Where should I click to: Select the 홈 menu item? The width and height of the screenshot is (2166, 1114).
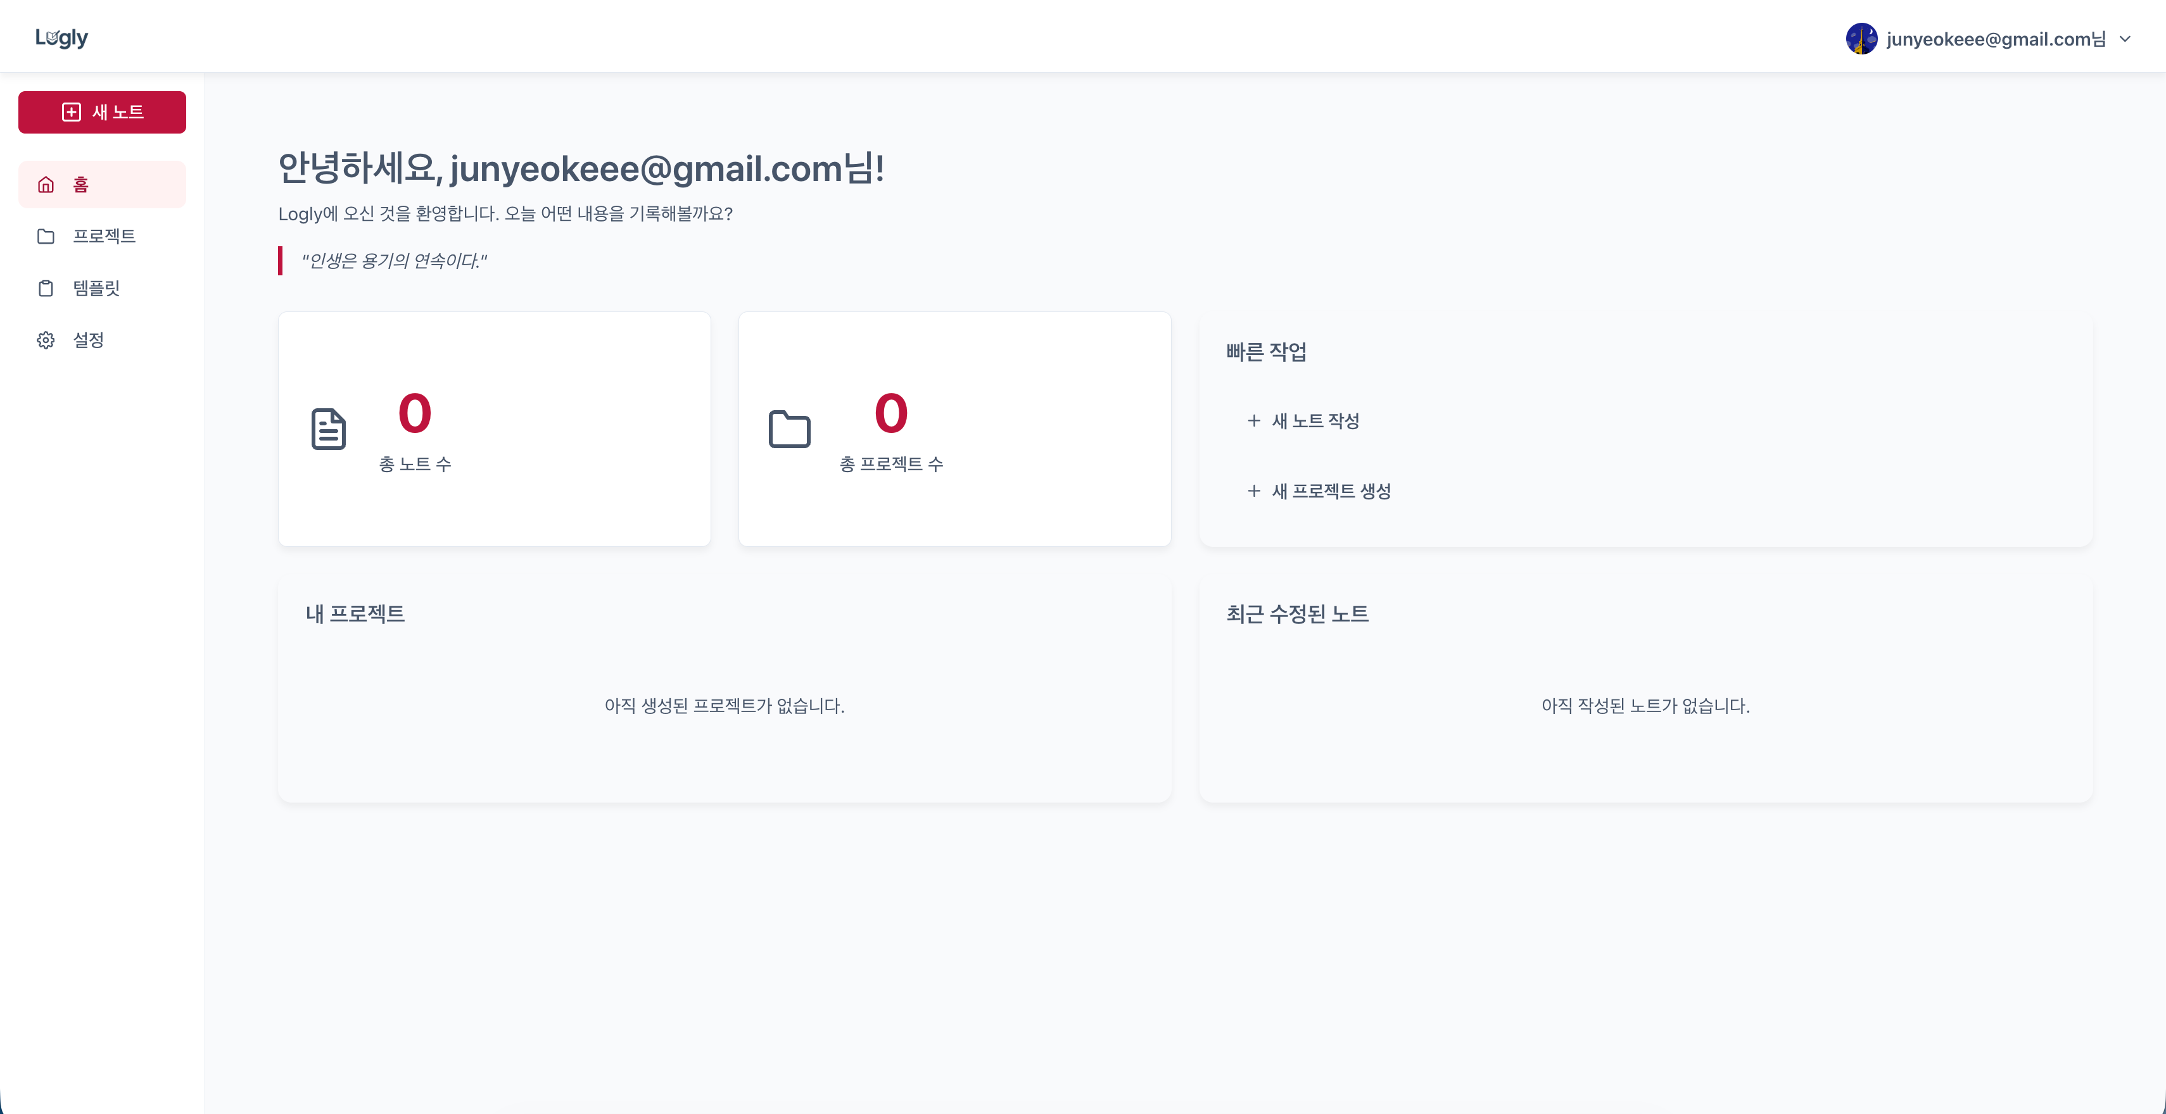(x=80, y=185)
